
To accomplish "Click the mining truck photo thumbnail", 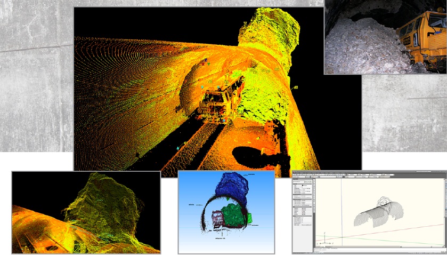I will click(x=385, y=36).
